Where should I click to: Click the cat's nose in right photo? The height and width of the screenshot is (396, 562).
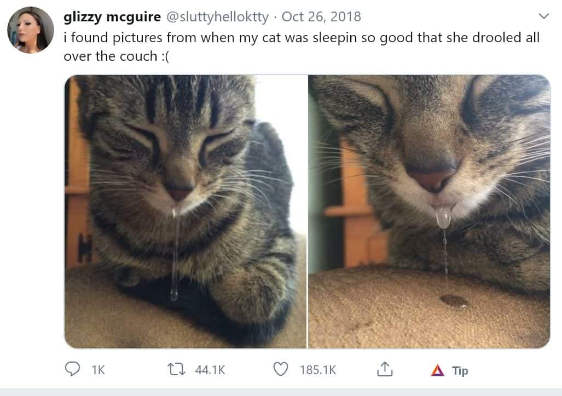pyautogui.click(x=432, y=176)
